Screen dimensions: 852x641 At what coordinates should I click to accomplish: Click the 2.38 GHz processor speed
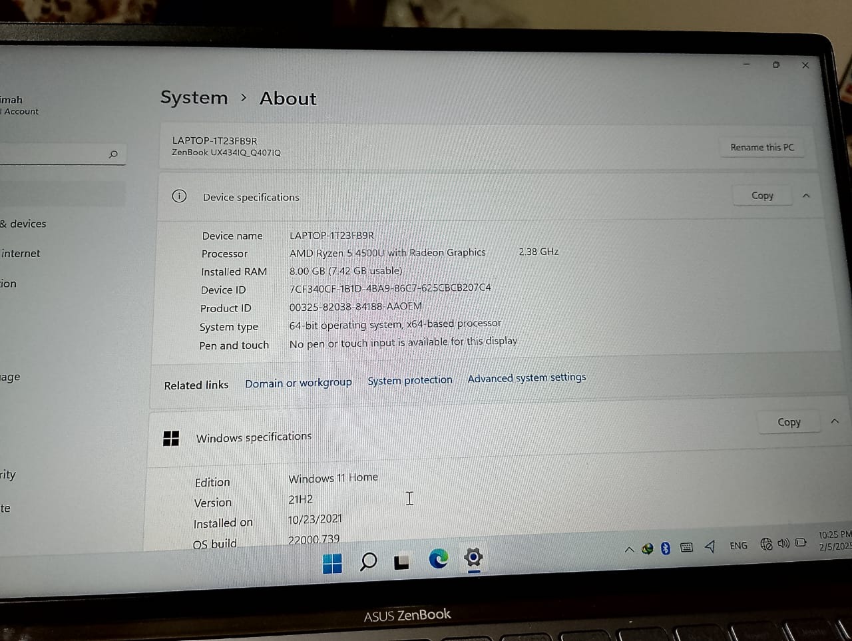(538, 252)
